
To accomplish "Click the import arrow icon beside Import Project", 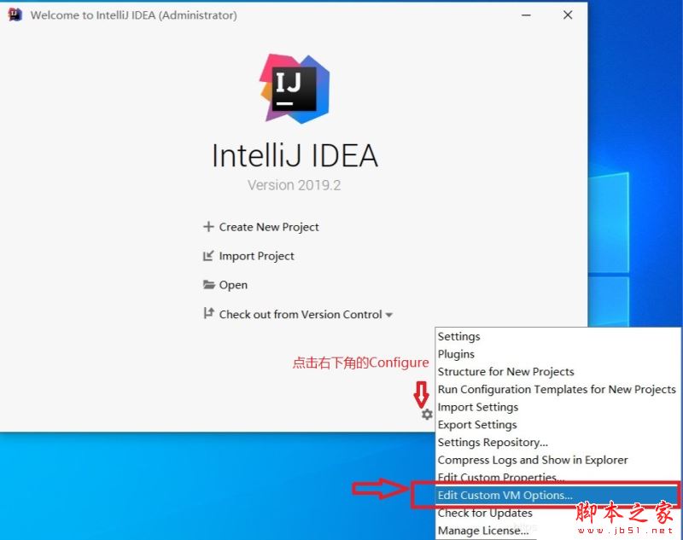I will [208, 256].
